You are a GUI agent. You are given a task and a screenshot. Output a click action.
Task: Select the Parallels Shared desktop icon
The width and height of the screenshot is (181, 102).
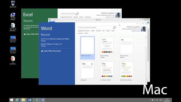tap(13, 16)
